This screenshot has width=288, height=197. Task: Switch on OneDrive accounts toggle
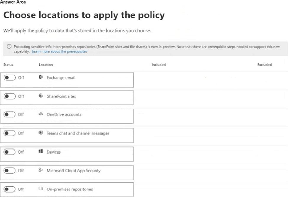[9, 114]
